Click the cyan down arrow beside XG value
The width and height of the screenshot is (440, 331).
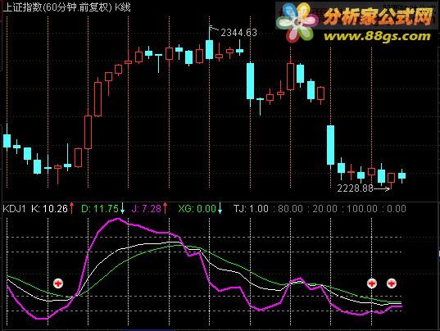click(x=220, y=209)
